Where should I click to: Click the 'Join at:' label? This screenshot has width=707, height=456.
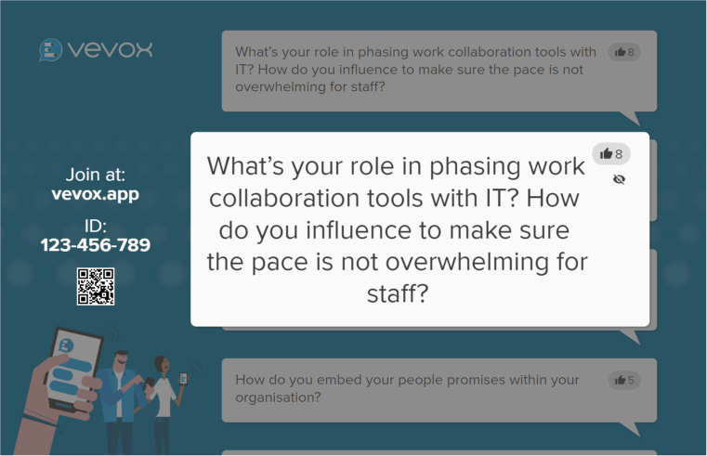tap(96, 175)
